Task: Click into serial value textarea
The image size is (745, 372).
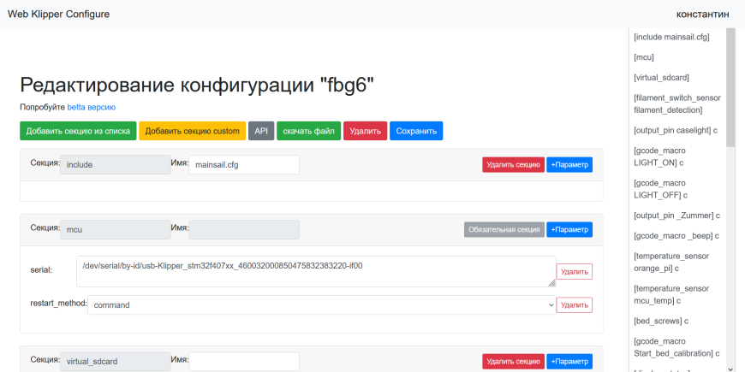Action: pos(316,271)
